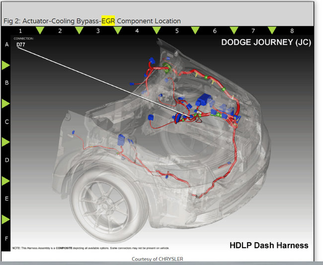Viewport: 323px width, 265px height.
Task: Click grid column label '8'
Action: [292, 31]
